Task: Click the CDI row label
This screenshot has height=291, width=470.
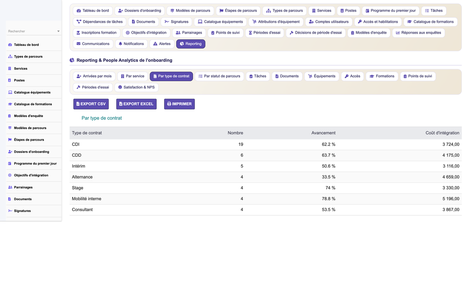Action: tap(76, 145)
